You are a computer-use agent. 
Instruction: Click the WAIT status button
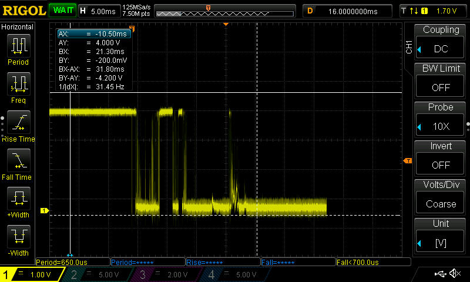(x=62, y=11)
